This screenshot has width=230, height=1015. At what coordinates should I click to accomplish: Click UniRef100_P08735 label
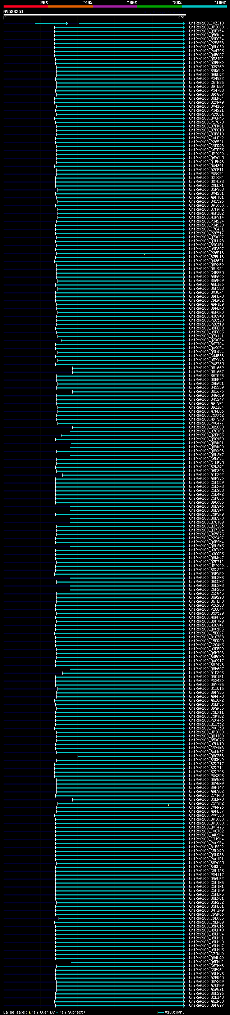[206, 364]
